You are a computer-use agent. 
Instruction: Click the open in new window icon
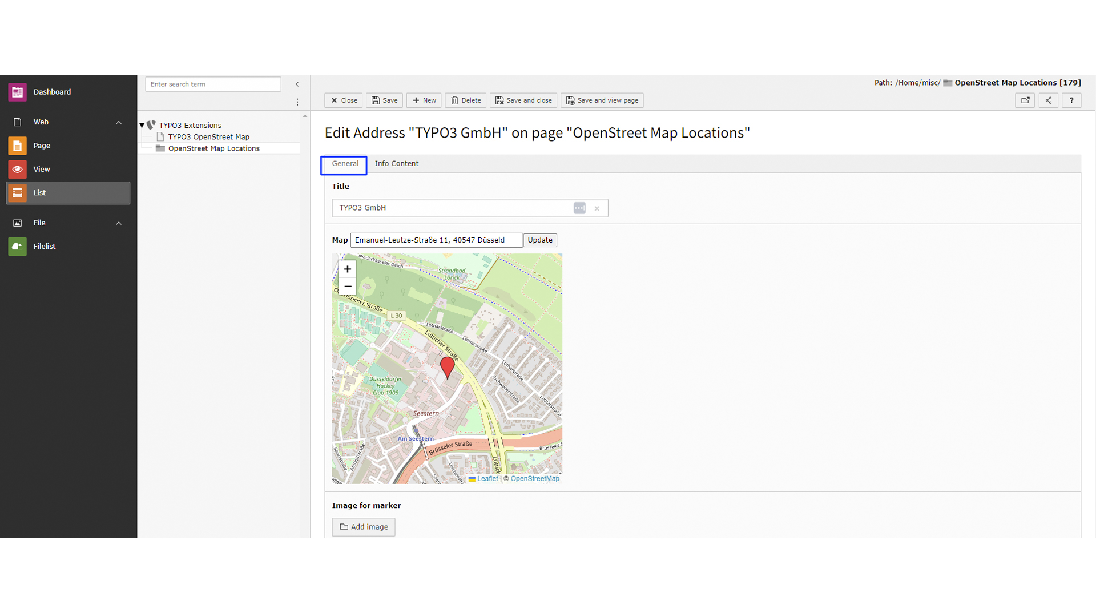1025,100
